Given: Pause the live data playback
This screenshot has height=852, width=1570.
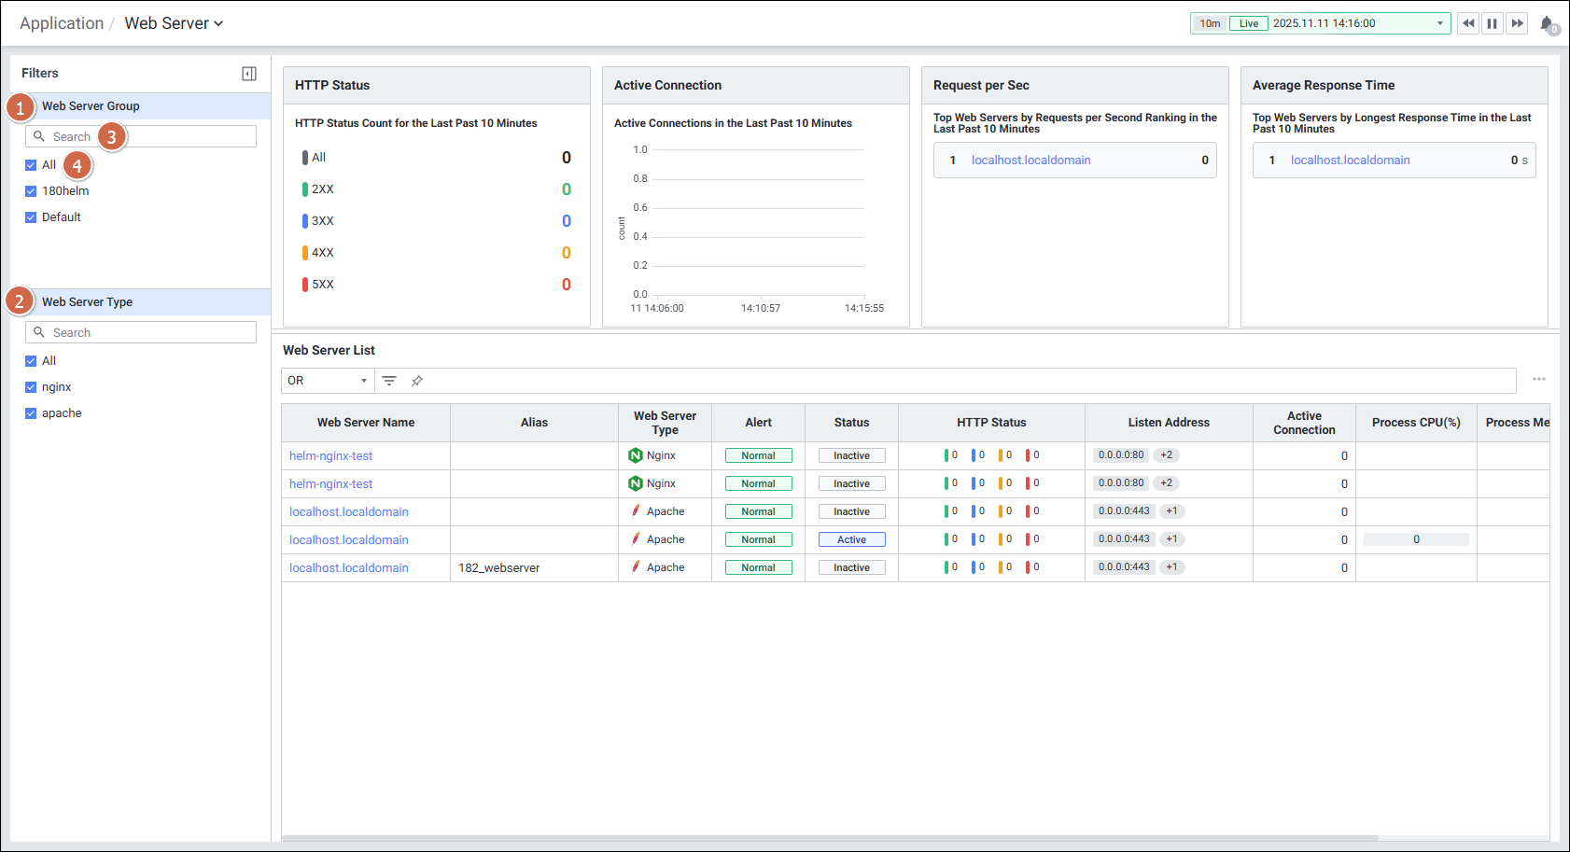Looking at the screenshot, I should (1493, 23).
